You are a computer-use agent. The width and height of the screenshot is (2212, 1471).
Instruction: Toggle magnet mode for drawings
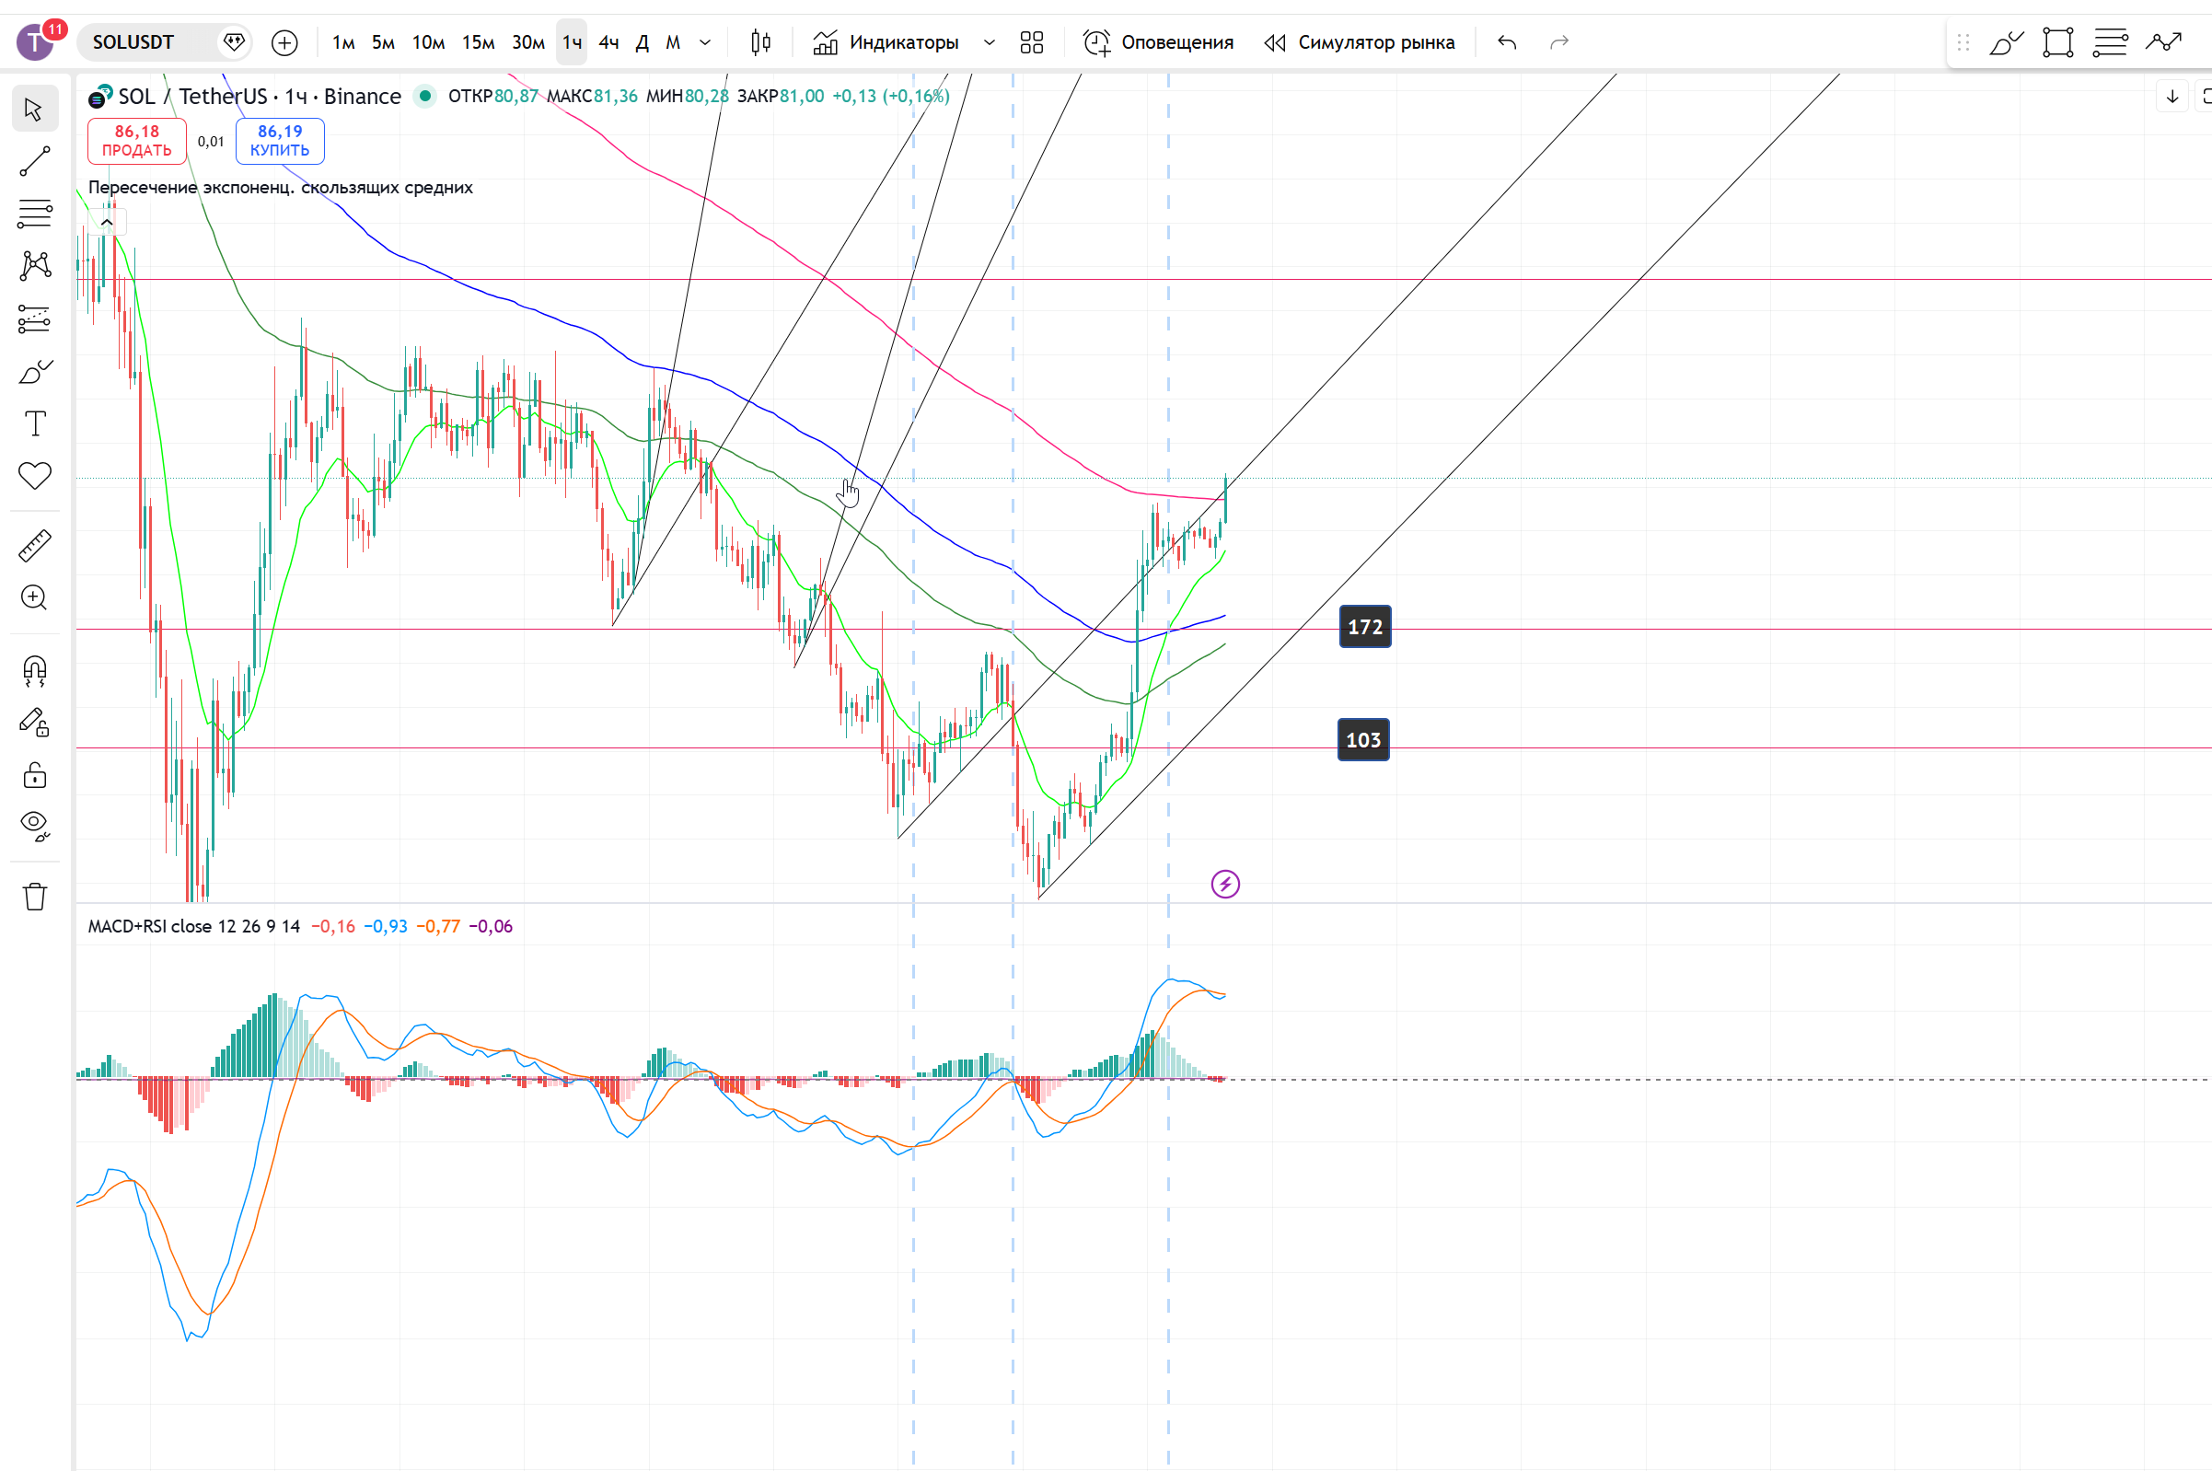tap(35, 671)
